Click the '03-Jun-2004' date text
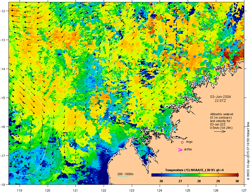The height and width of the screenshot is (193, 250). tap(220, 97)
